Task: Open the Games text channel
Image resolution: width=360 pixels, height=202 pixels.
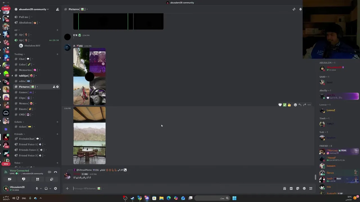Action: tap(36, 92)
